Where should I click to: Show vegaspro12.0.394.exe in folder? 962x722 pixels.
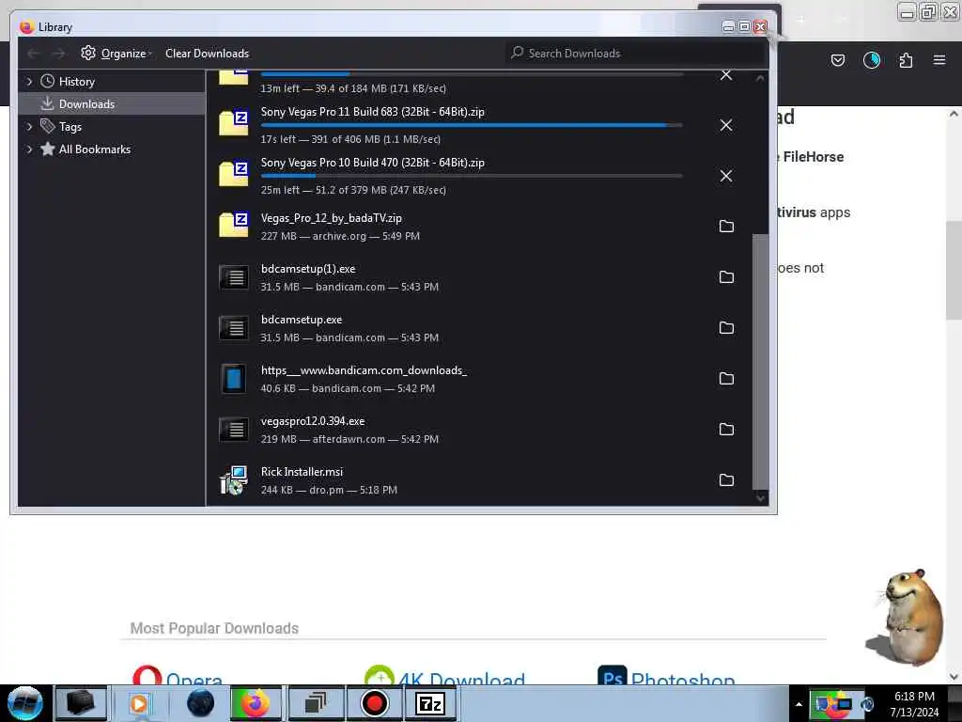726,430
